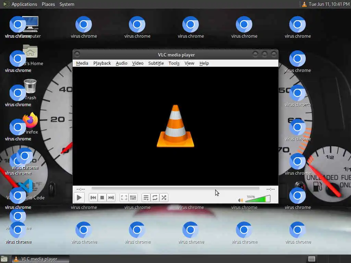This screenshot has width=351, height=263.
Task: Open the Media menu
Action: tap(82, 63)
